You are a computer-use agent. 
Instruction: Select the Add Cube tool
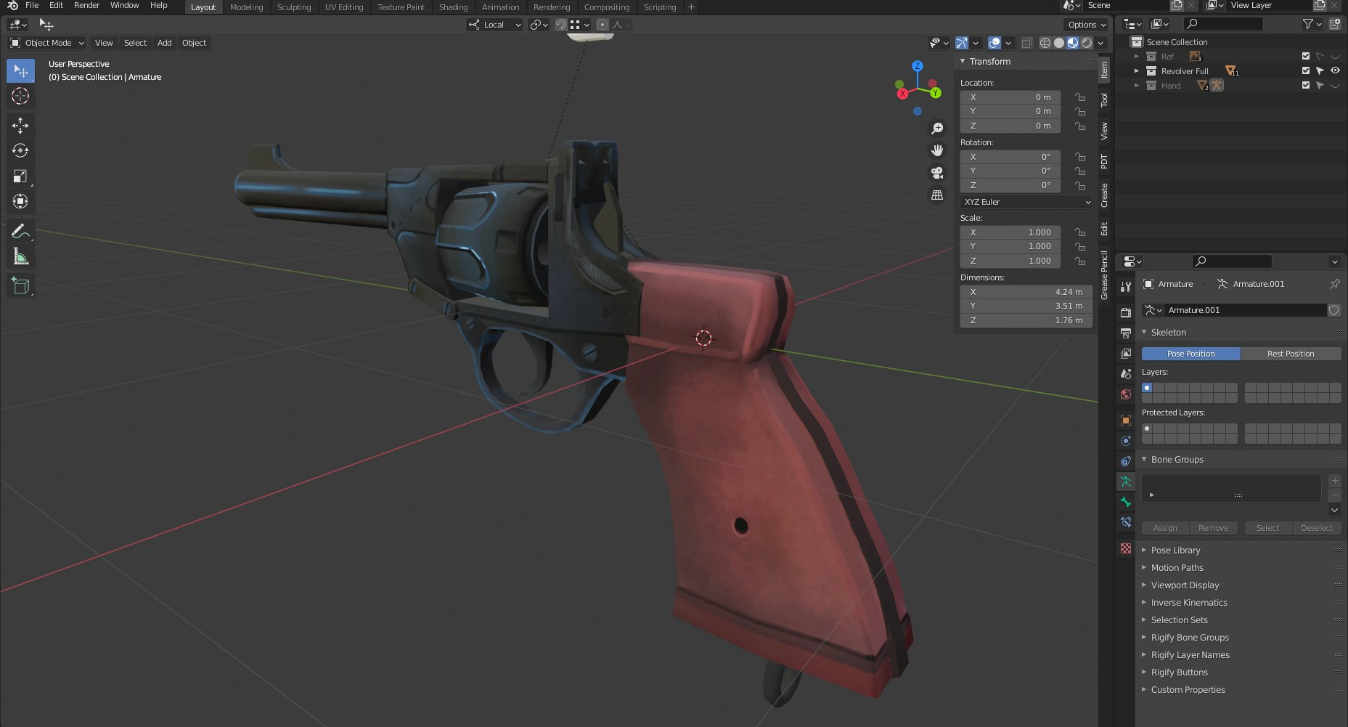pos(20,286)
